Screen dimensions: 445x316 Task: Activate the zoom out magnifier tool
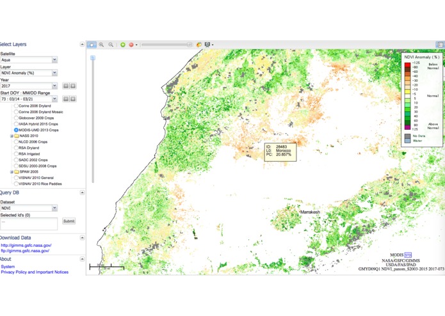click(x=111, y=45)
